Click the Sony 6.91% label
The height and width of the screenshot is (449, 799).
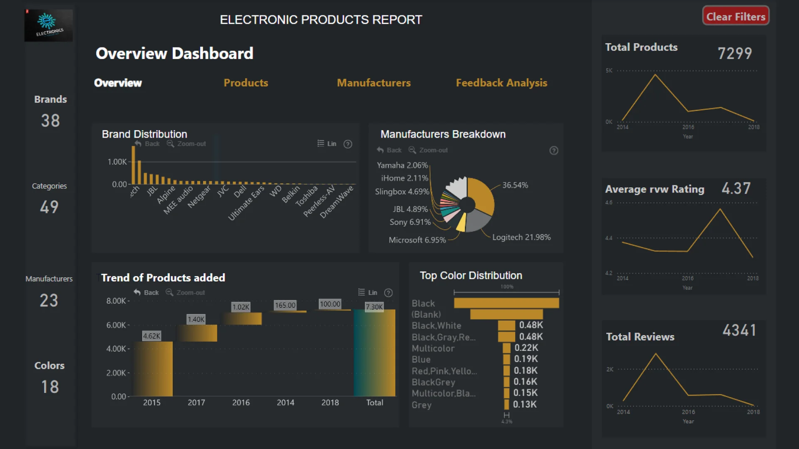point(410,222)
